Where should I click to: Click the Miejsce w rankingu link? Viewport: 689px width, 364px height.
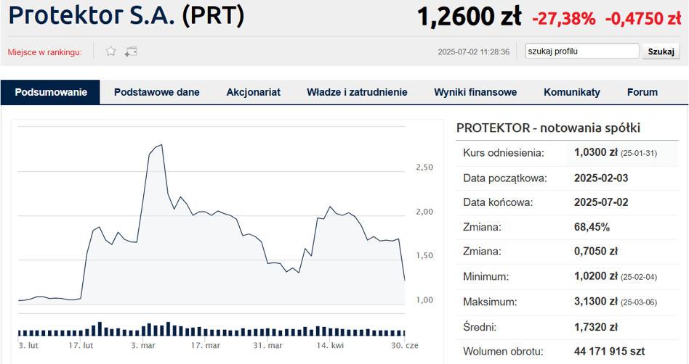pyautogui.click(x=45, y=52)
